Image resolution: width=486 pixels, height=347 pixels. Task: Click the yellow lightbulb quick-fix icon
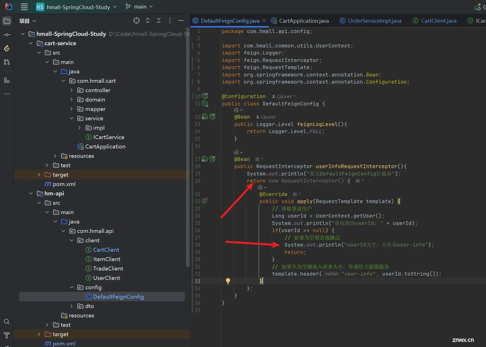click(228, 281)
